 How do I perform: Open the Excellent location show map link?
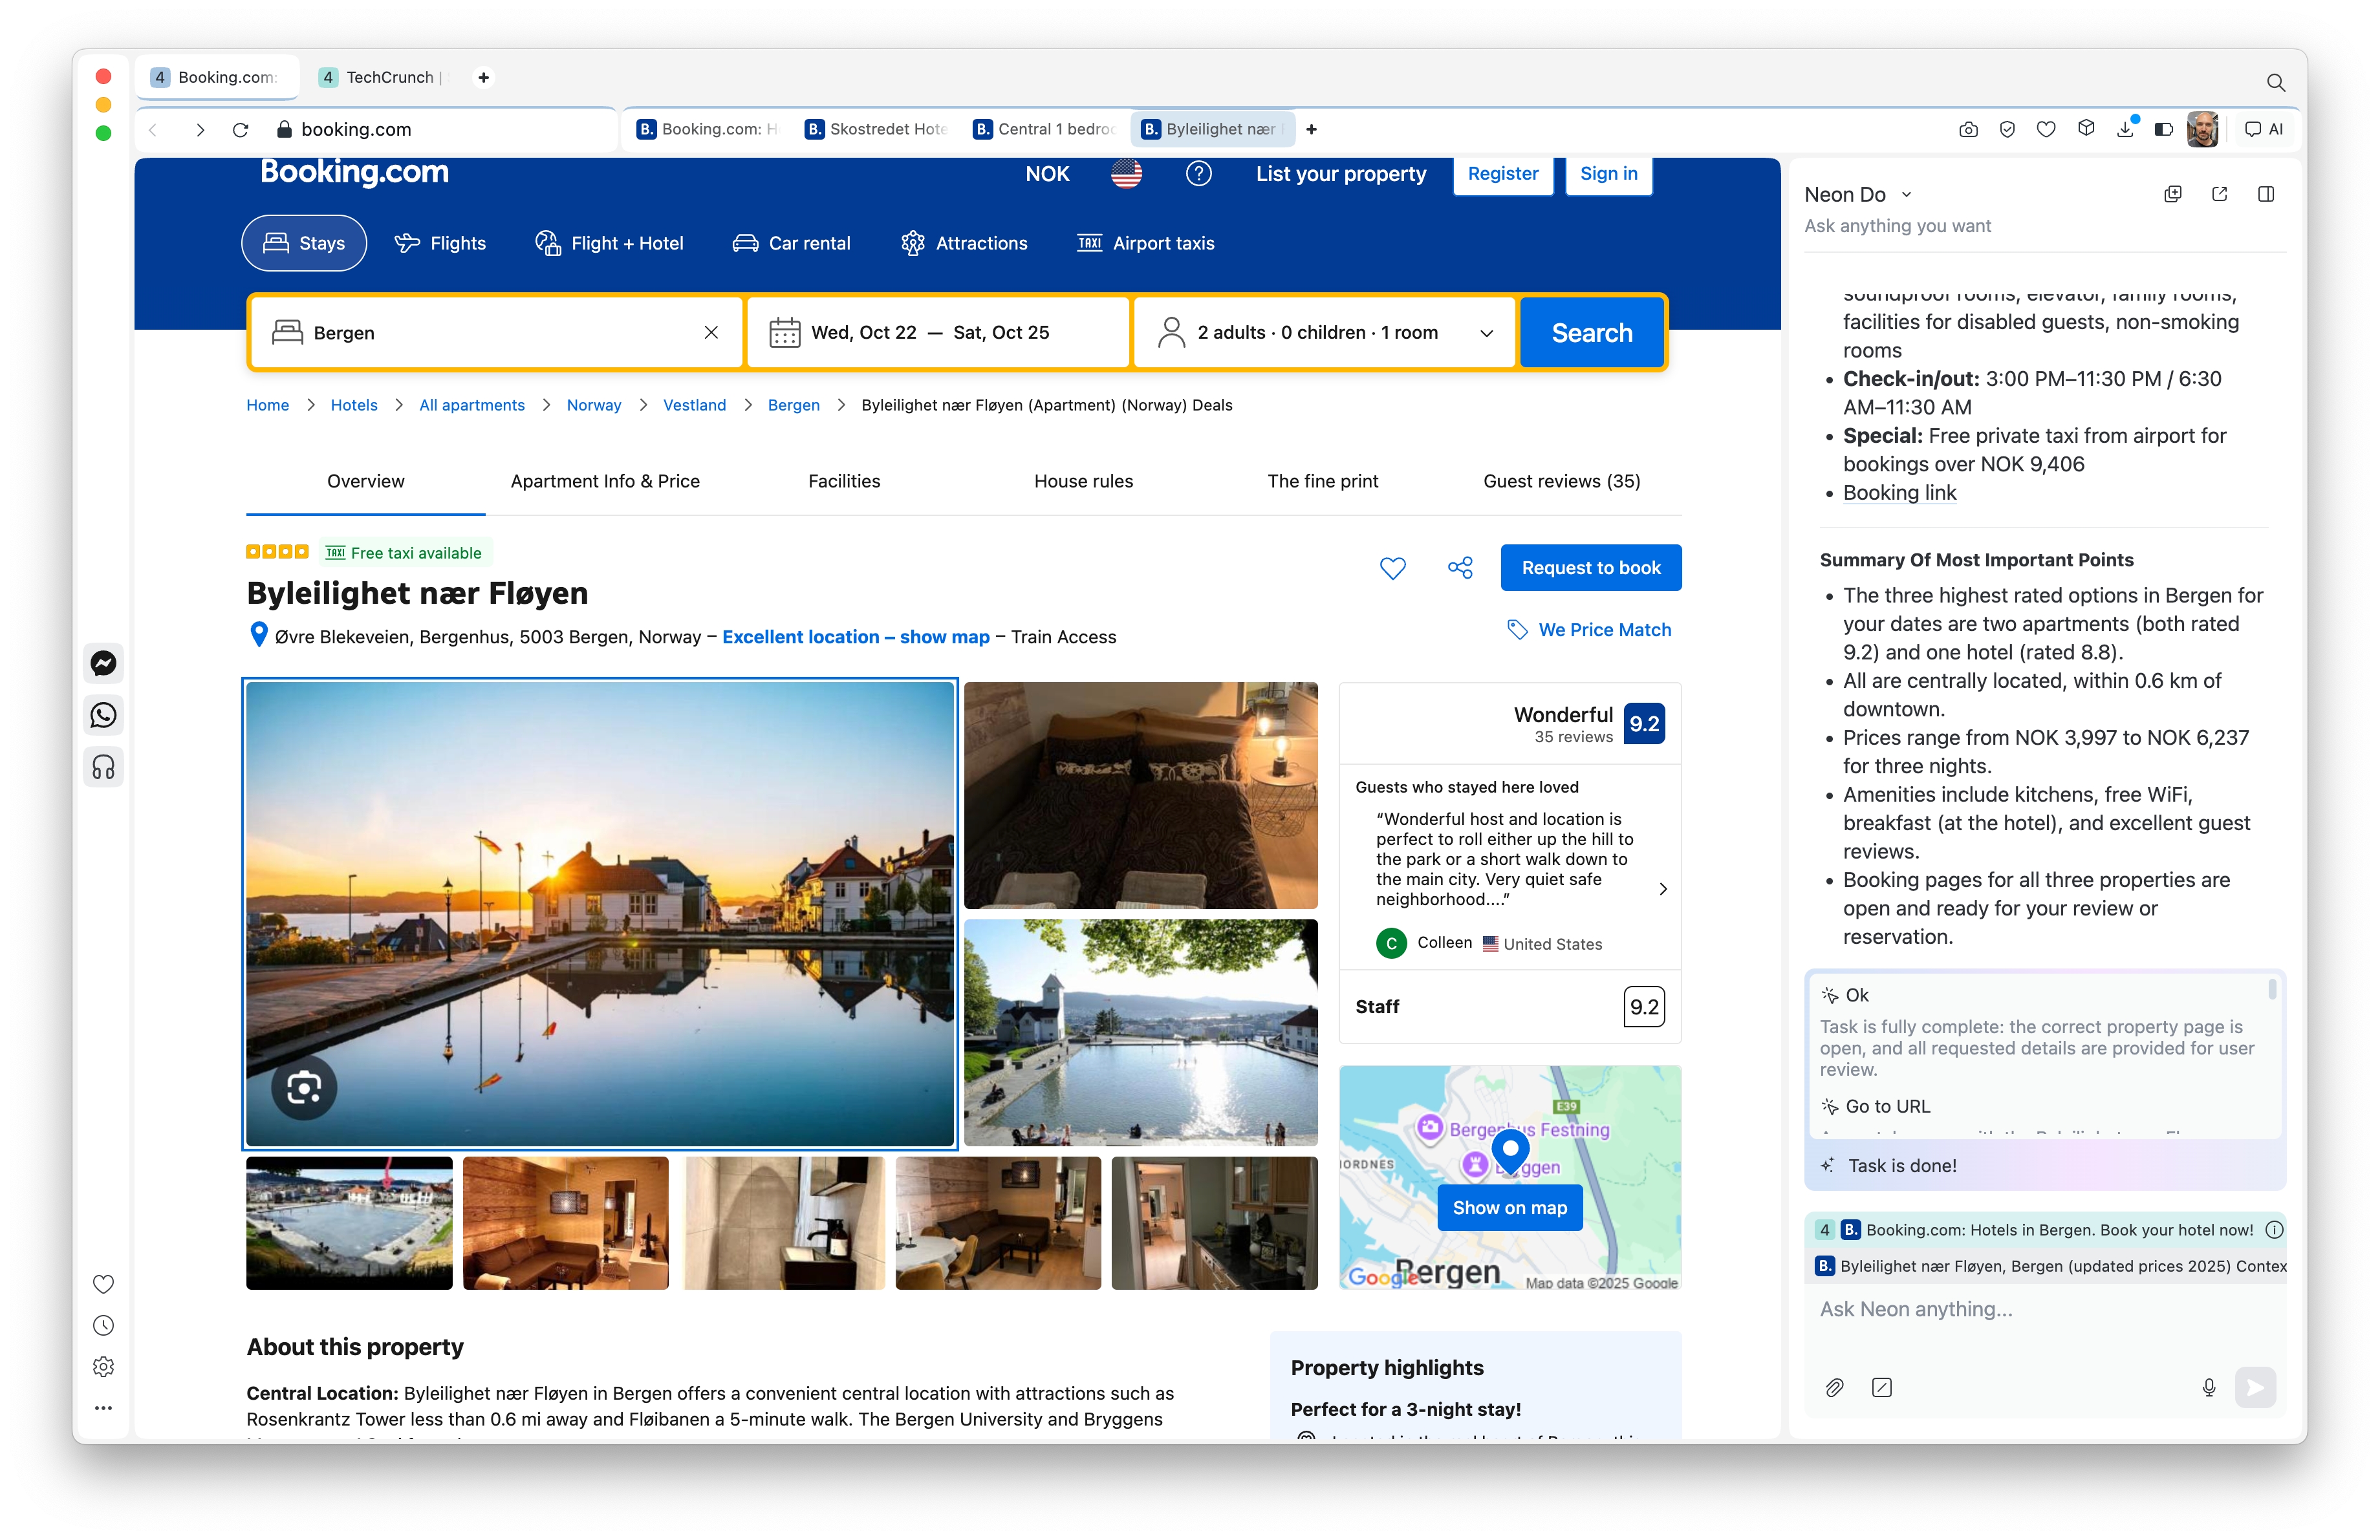point(855,637)
